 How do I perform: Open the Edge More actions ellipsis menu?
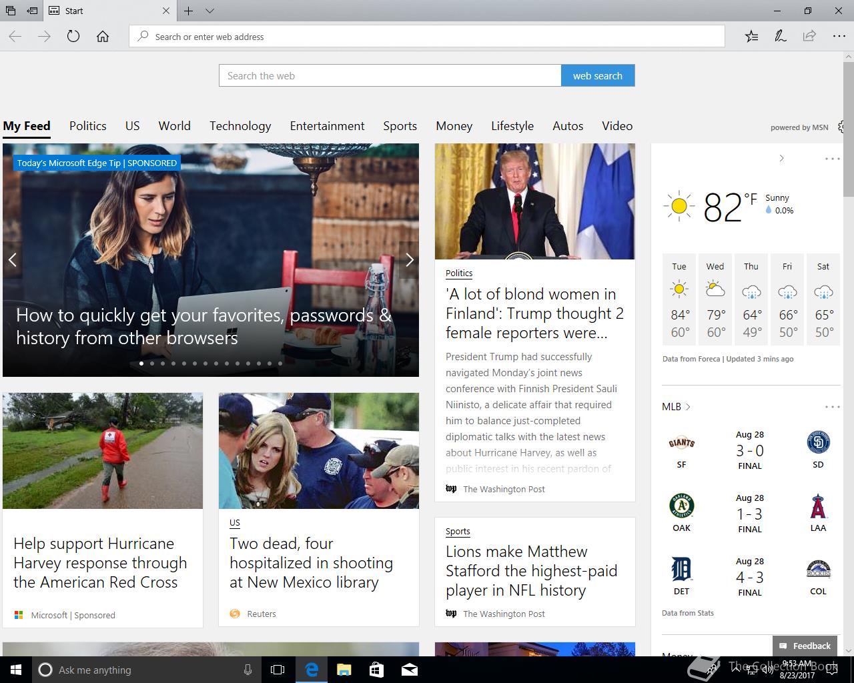coord(839,37)
